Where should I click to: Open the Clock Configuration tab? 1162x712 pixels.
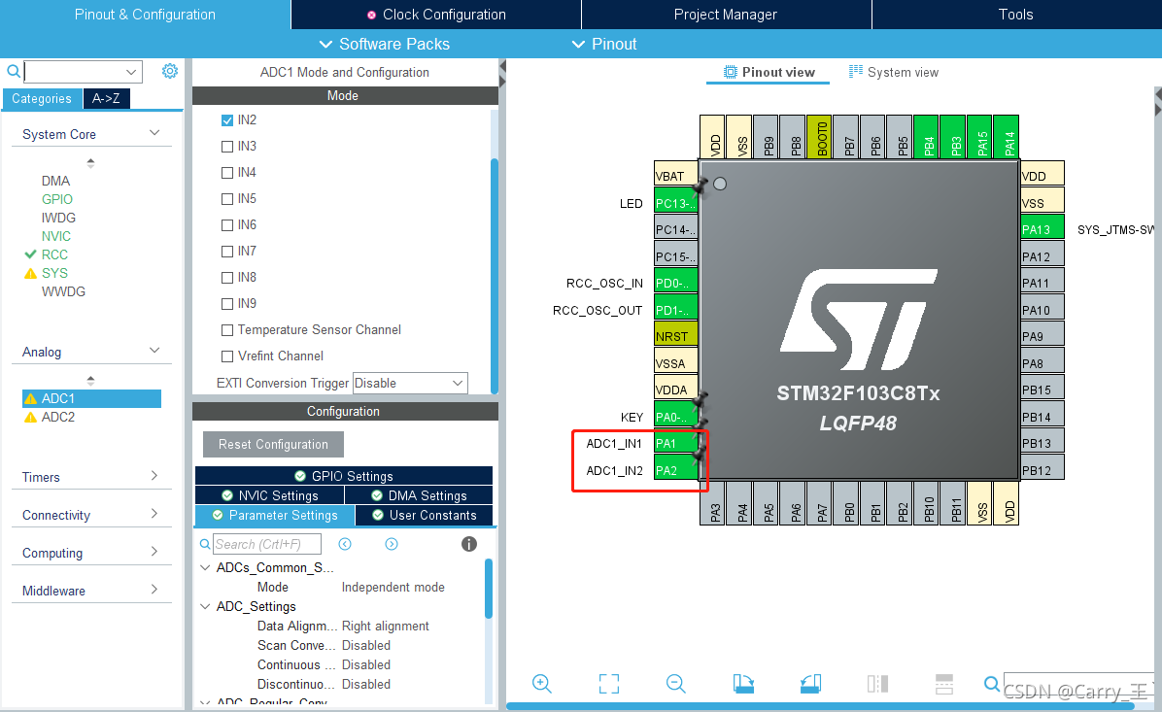click(x=435, y=14)
